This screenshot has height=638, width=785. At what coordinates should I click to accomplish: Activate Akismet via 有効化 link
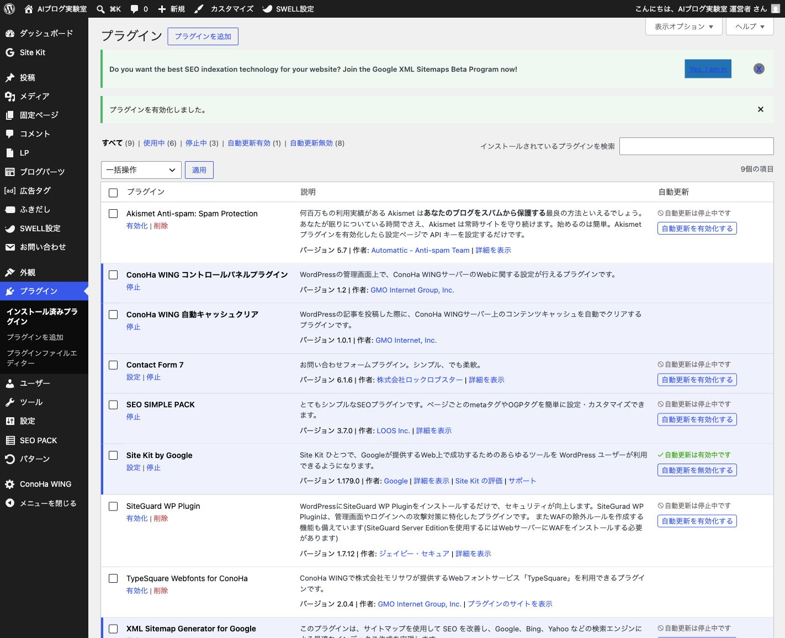[x=137, y=226]
